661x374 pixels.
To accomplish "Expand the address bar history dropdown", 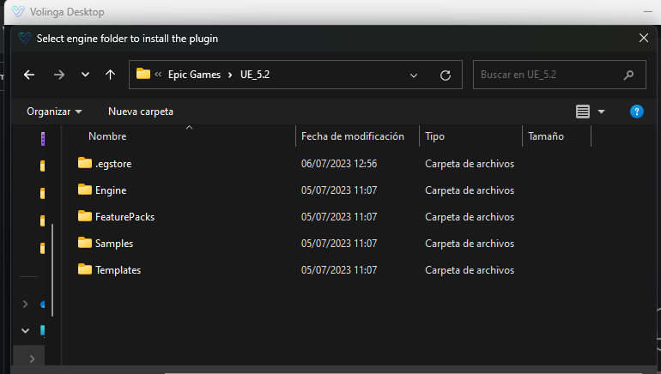I will coord(414,75).
